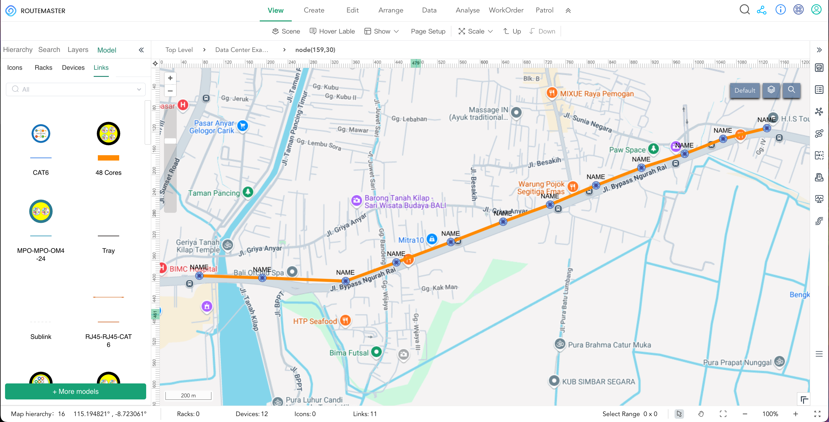
Task: Select the Sublink link model
Action: pos(41,329)
